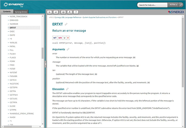Viewport: 186px width, 128px height.
Task: Open the %FALSE topic
Action: tap(14, 42)
